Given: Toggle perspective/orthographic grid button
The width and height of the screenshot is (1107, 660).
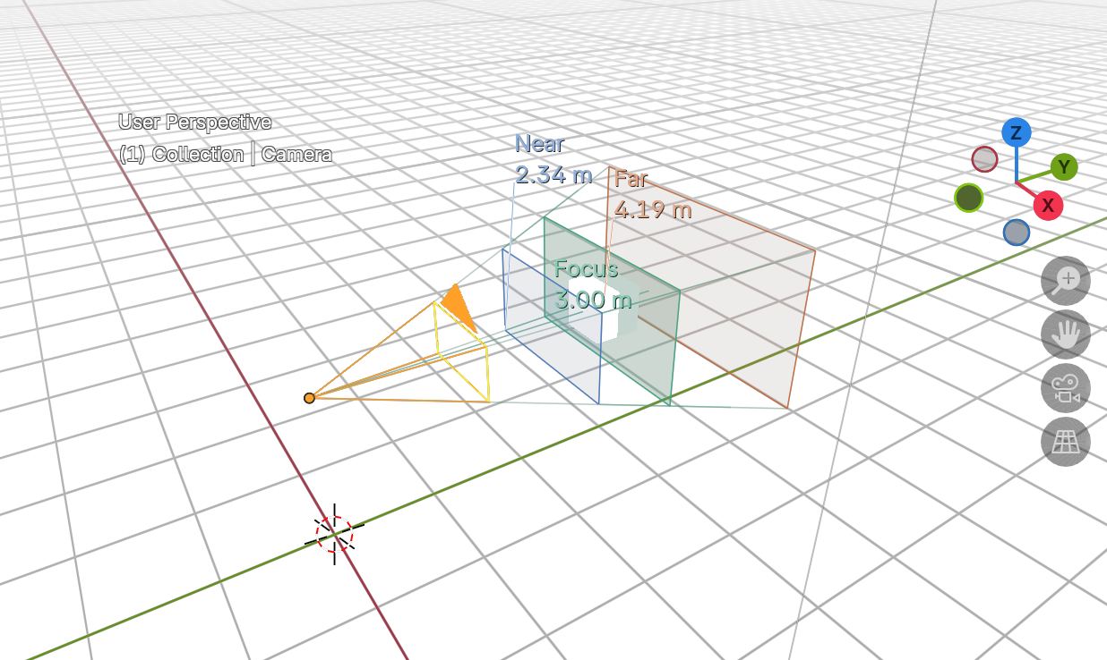Looking at the screenshot, I should click(x=1065, y=442).
